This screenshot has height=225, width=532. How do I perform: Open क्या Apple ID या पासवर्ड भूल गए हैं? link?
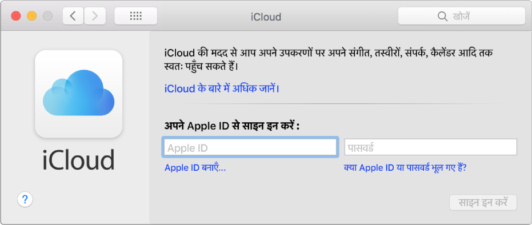point(405,168)
